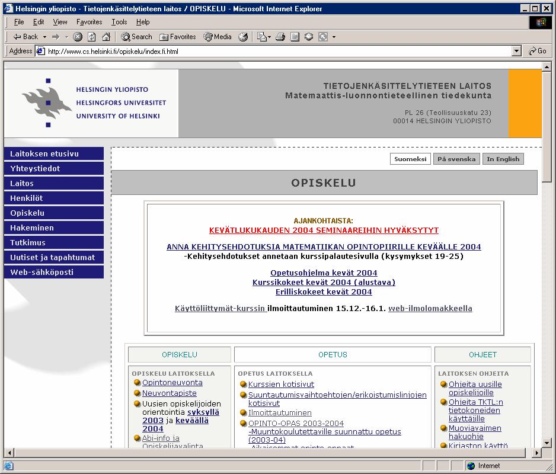Open the Help menu

pos(143,22)
